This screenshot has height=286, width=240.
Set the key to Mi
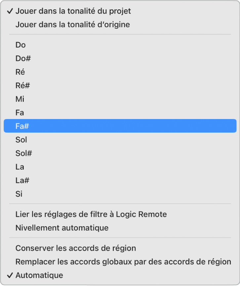pos(20,99)
